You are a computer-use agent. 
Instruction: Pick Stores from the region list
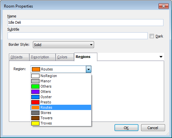(x=61, y=113)
